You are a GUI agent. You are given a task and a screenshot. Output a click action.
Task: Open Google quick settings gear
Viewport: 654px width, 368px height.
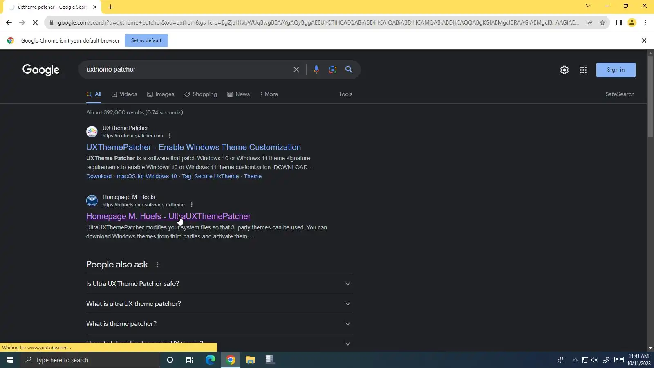[564, 70]
